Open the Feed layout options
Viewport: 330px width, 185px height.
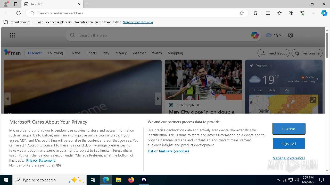274,53
